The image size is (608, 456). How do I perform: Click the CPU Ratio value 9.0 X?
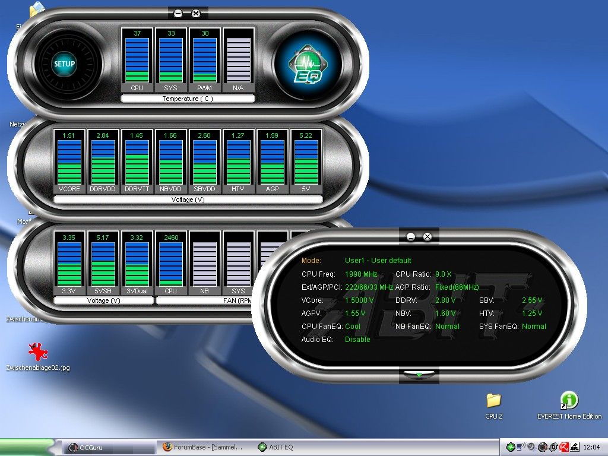tap(443, 274)
